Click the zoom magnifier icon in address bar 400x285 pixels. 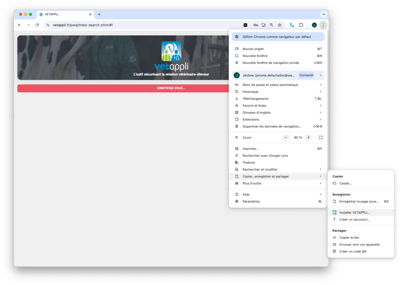click(271, 25)
